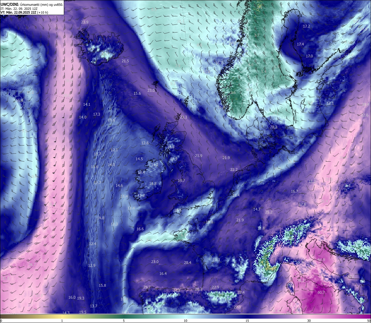This screenshot has width=371, height=323.
Task: Click the 60.7 precipitation value over Italy
Action: 321,292
